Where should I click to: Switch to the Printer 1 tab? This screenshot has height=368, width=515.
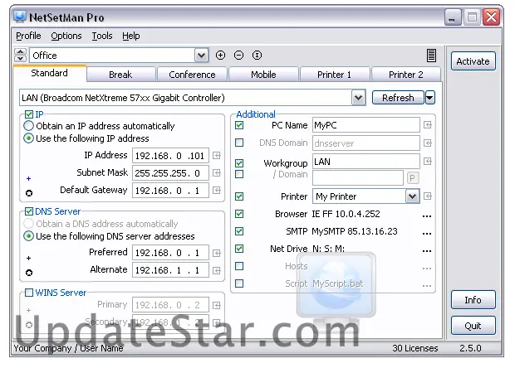tap(335, 75)
